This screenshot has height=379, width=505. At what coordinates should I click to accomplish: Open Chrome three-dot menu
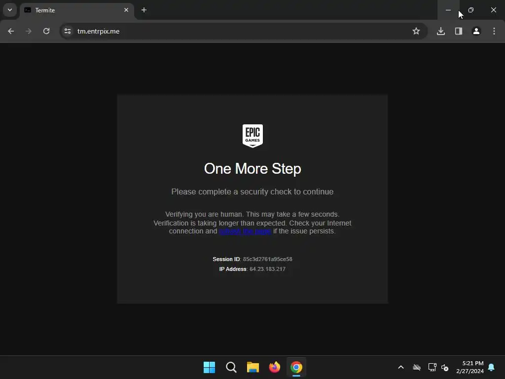(x=494, y=31)
